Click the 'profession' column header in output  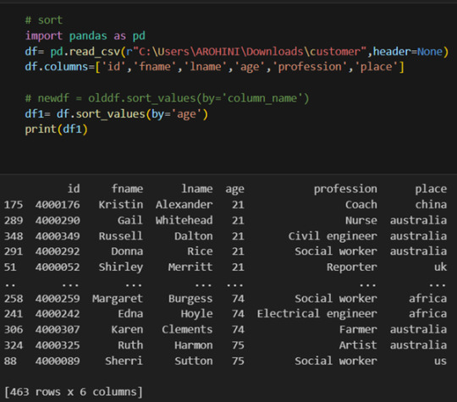[x=345, y=190]
